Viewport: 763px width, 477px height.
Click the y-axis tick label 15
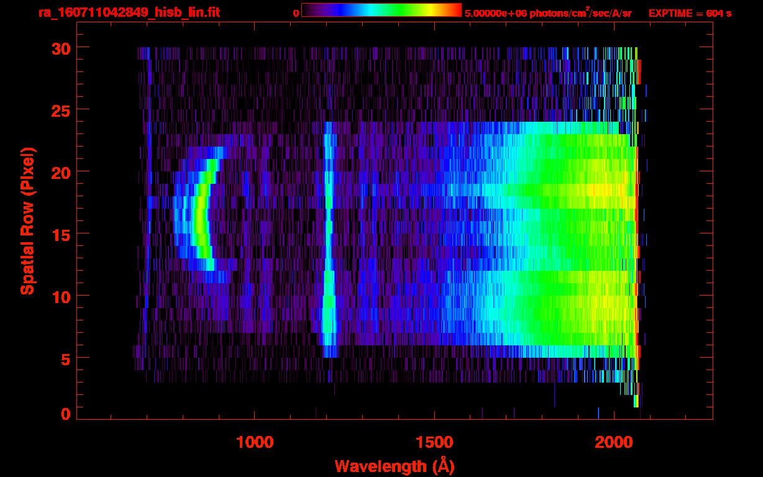[x=61, y=234]
